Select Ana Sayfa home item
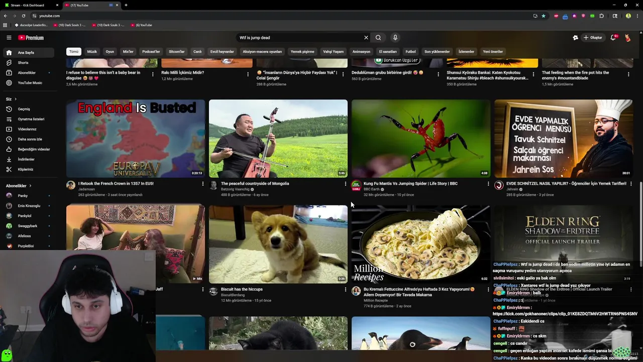 point(28,53)
